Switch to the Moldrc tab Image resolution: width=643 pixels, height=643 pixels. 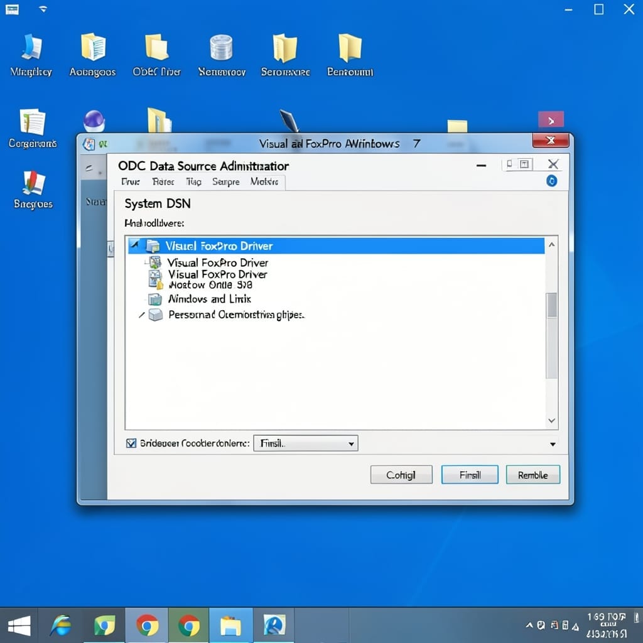click(264, 181)
